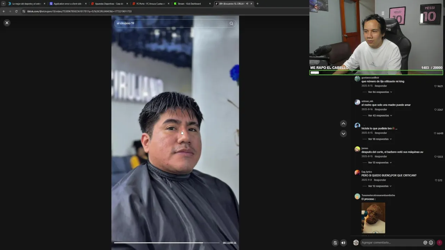Click the 'ME RAPO EL CABELLO' goal bar
Viewport: 445px width, 250px height.
tap(376, 73)
